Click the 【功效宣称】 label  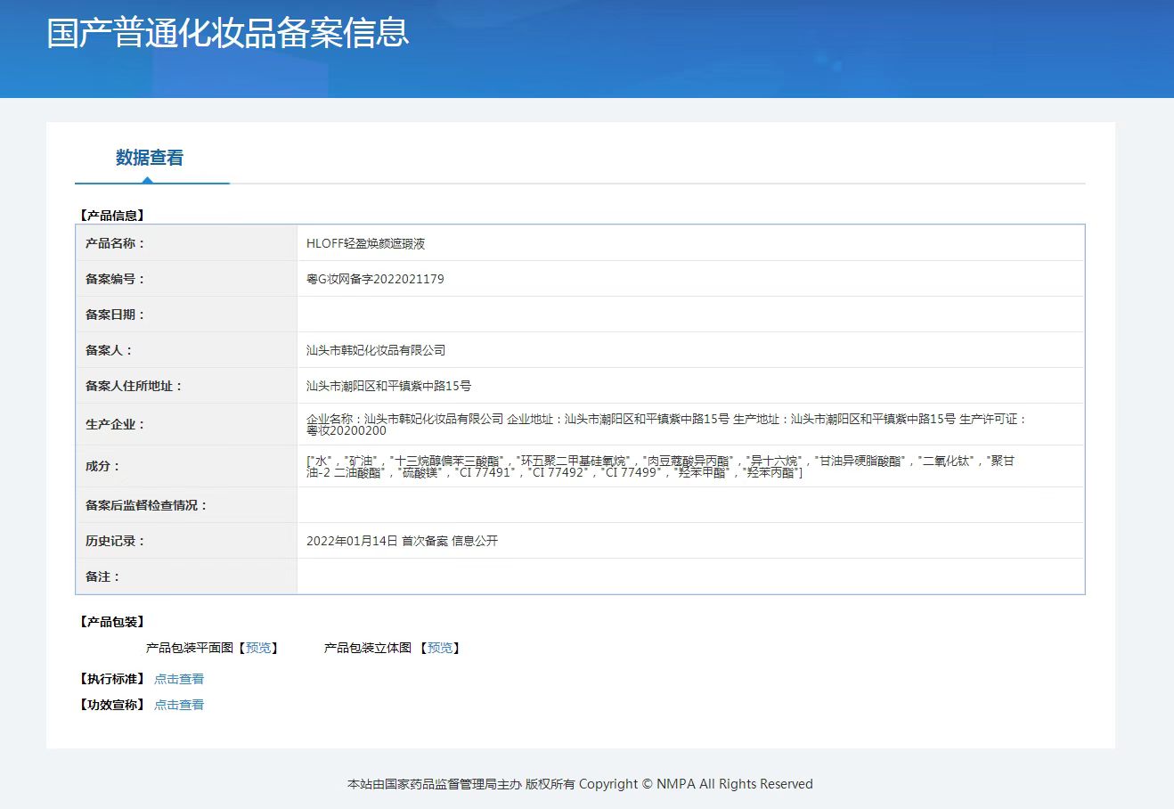tap(111, 705)
